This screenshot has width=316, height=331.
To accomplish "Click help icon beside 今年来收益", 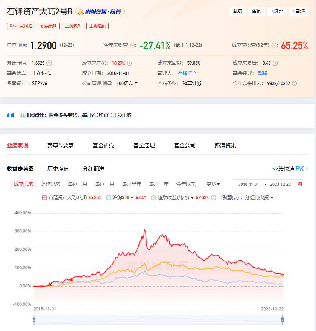I will (x=132, y=45).
